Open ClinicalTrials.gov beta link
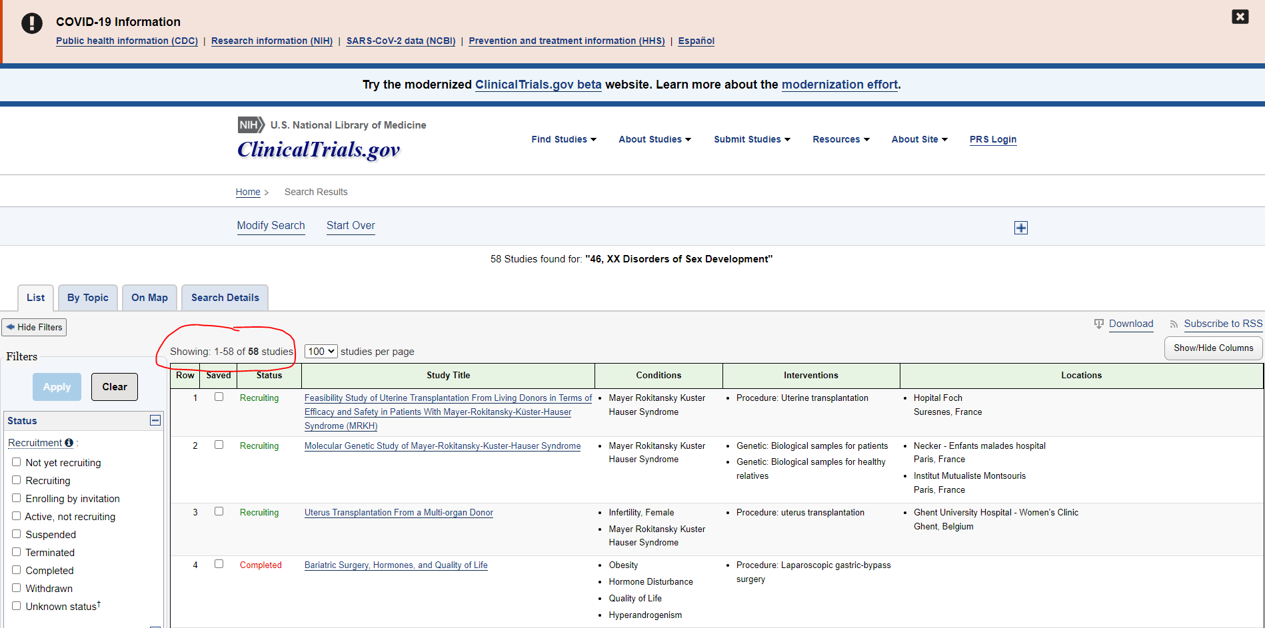Viewport: 1265px width, 628px height. 539,85
